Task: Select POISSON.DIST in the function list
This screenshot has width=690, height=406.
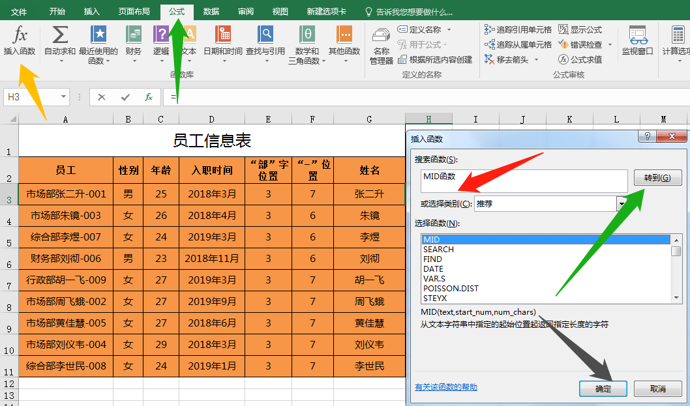Action: pyautogui.click(x=546, y=288)
